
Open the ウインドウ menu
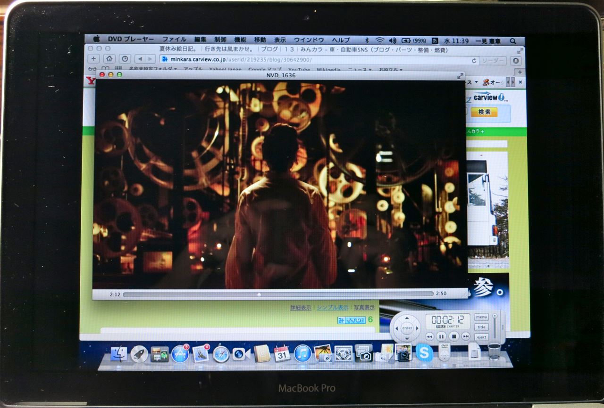pos(309,40)
